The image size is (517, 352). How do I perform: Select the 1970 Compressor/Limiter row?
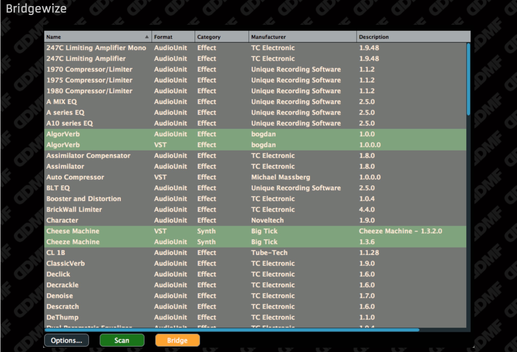[x=255, y=69]
